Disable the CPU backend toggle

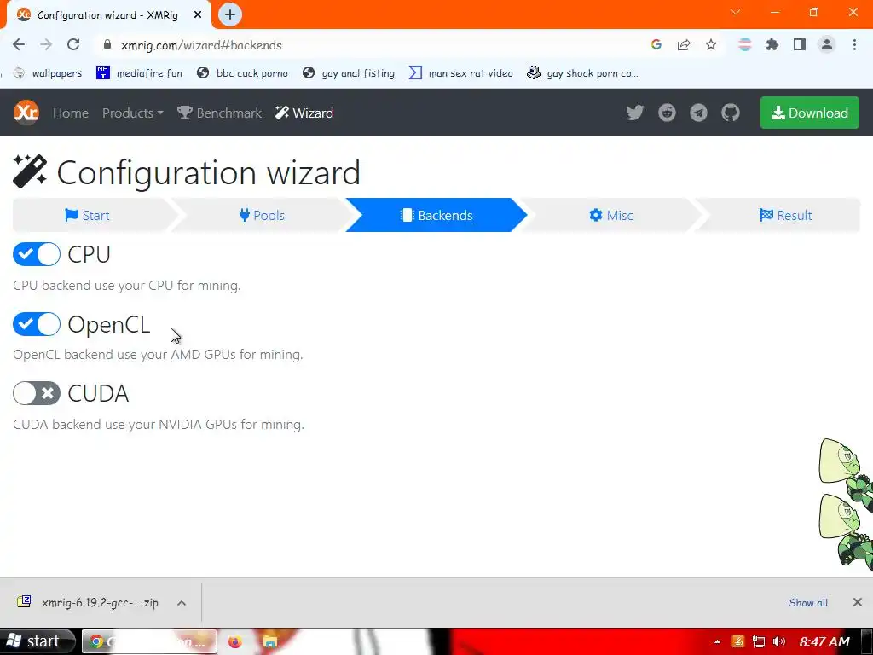point(37,254)
